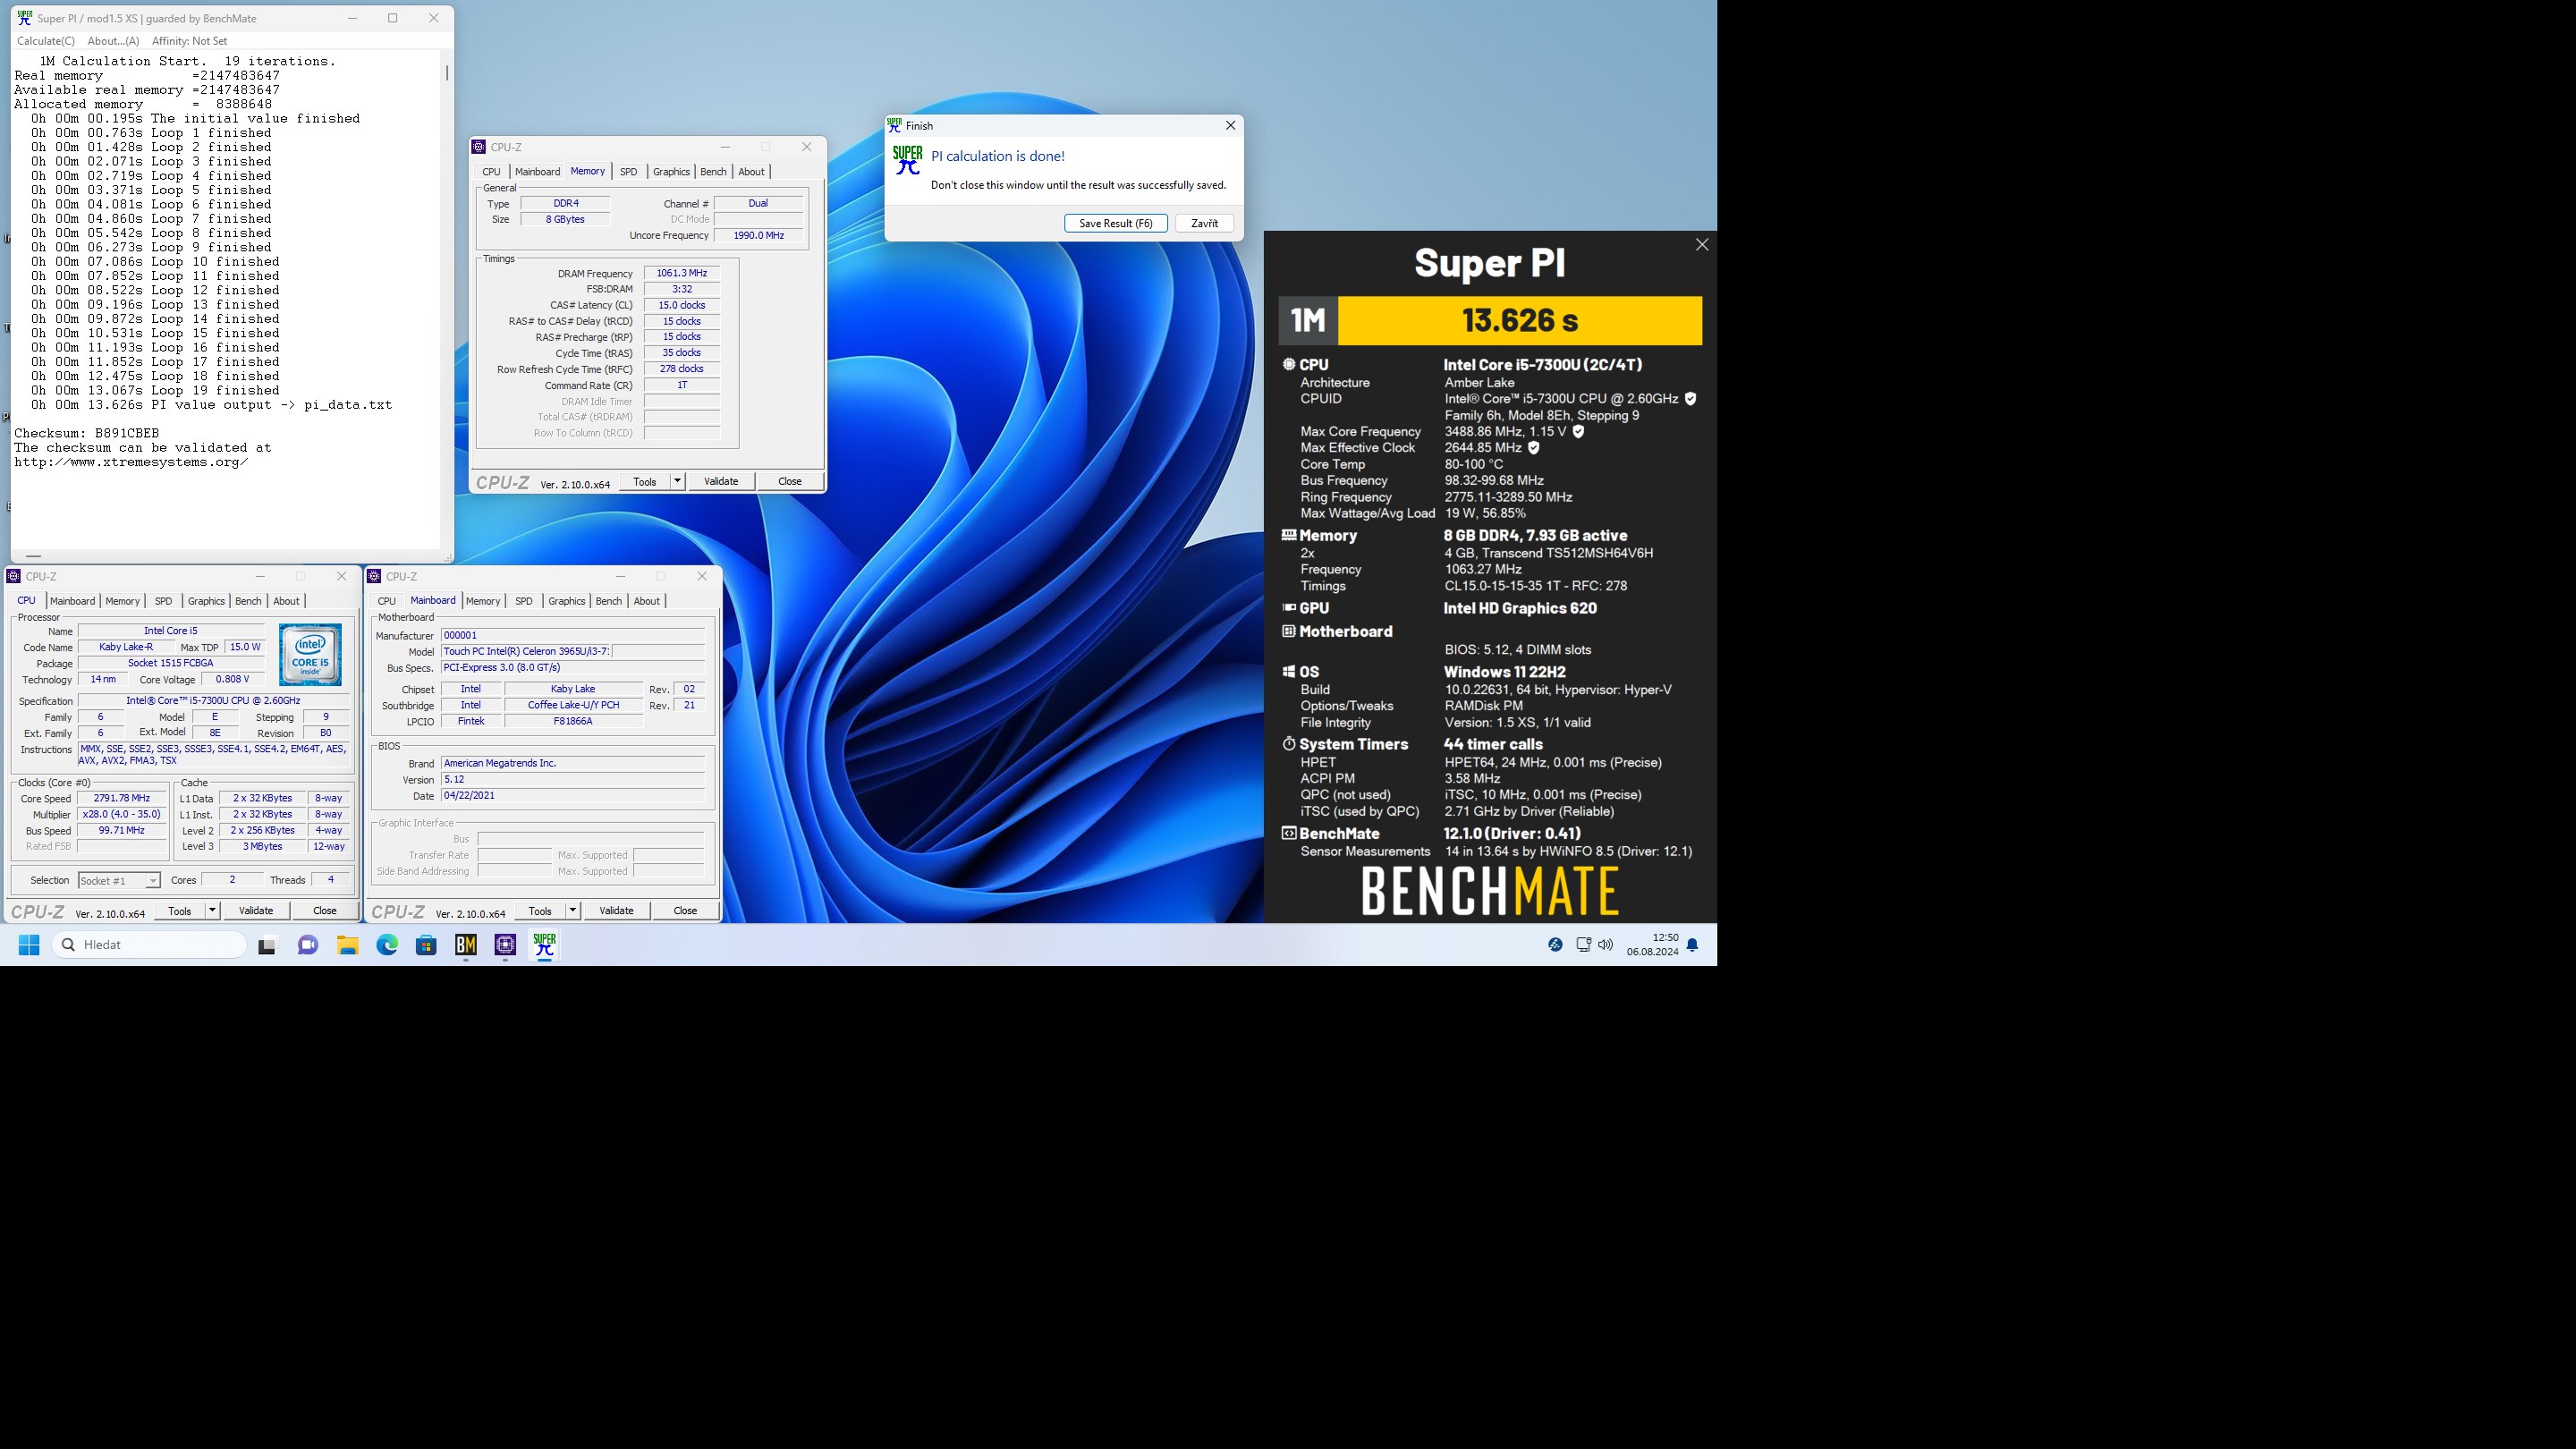Click Validate in CPU-Z CPU window
2576x1449 pixels.
click(x=256, y=911)
